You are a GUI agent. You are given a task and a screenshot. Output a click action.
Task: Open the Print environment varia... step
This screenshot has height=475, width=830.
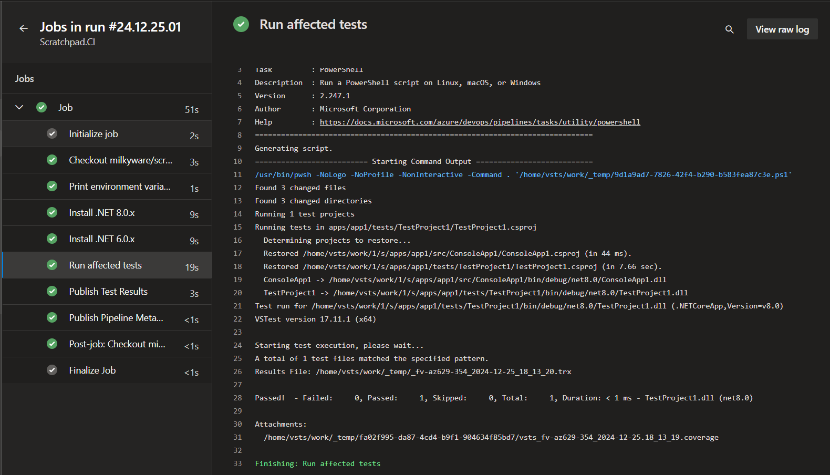[107, 187]
